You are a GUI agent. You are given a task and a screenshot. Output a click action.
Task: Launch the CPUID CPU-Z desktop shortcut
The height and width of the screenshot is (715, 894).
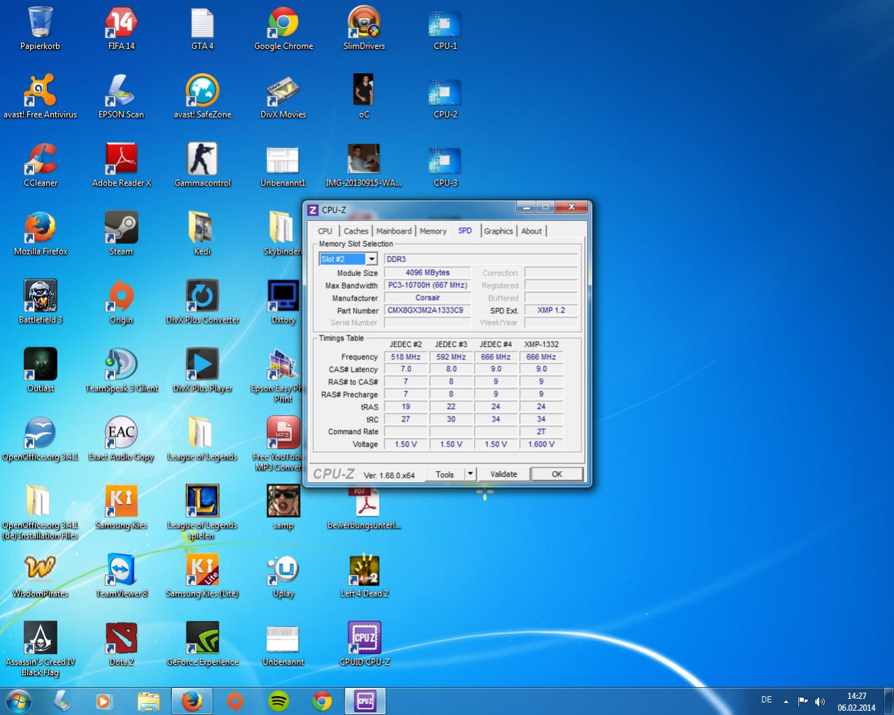coord(364,640)
